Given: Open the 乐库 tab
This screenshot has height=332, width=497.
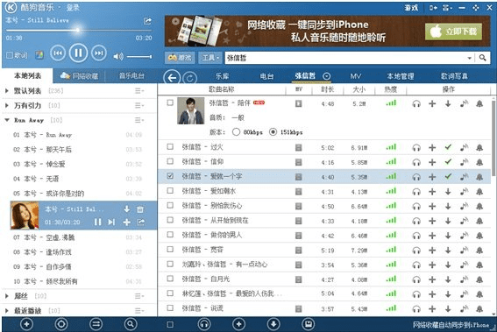Looking at the screenshot, I should tap(222, 76).
